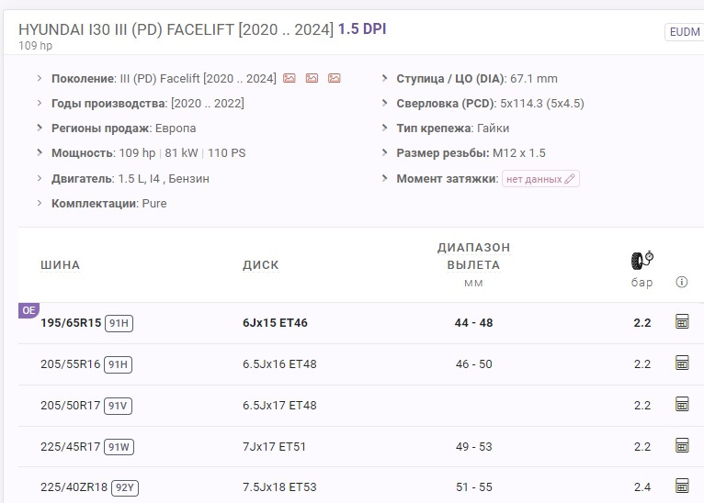Click offset range 44 - 48
The width and height of the screenshot is (704, 503).
pyautogui.click(x=473, y=323)
